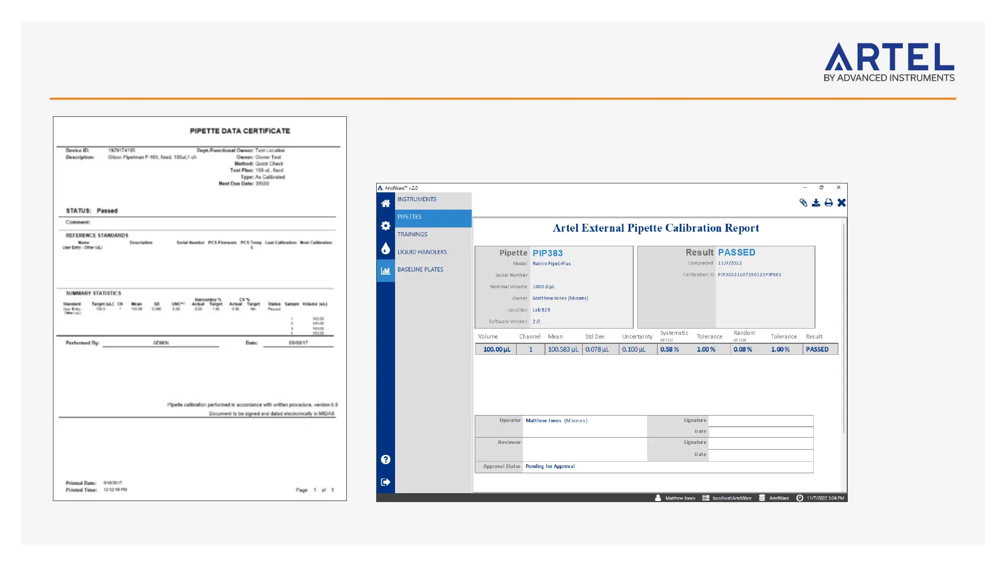Open the INSTRUMENTS menu item
The height and width of the screenshot is (566, 1006).
[433, 199]
